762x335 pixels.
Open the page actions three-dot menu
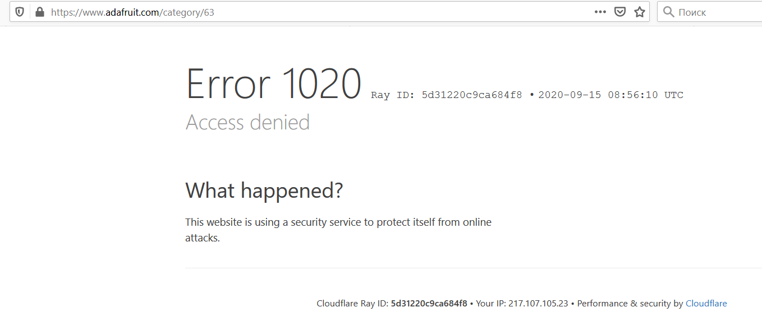(x=600, y=12)
